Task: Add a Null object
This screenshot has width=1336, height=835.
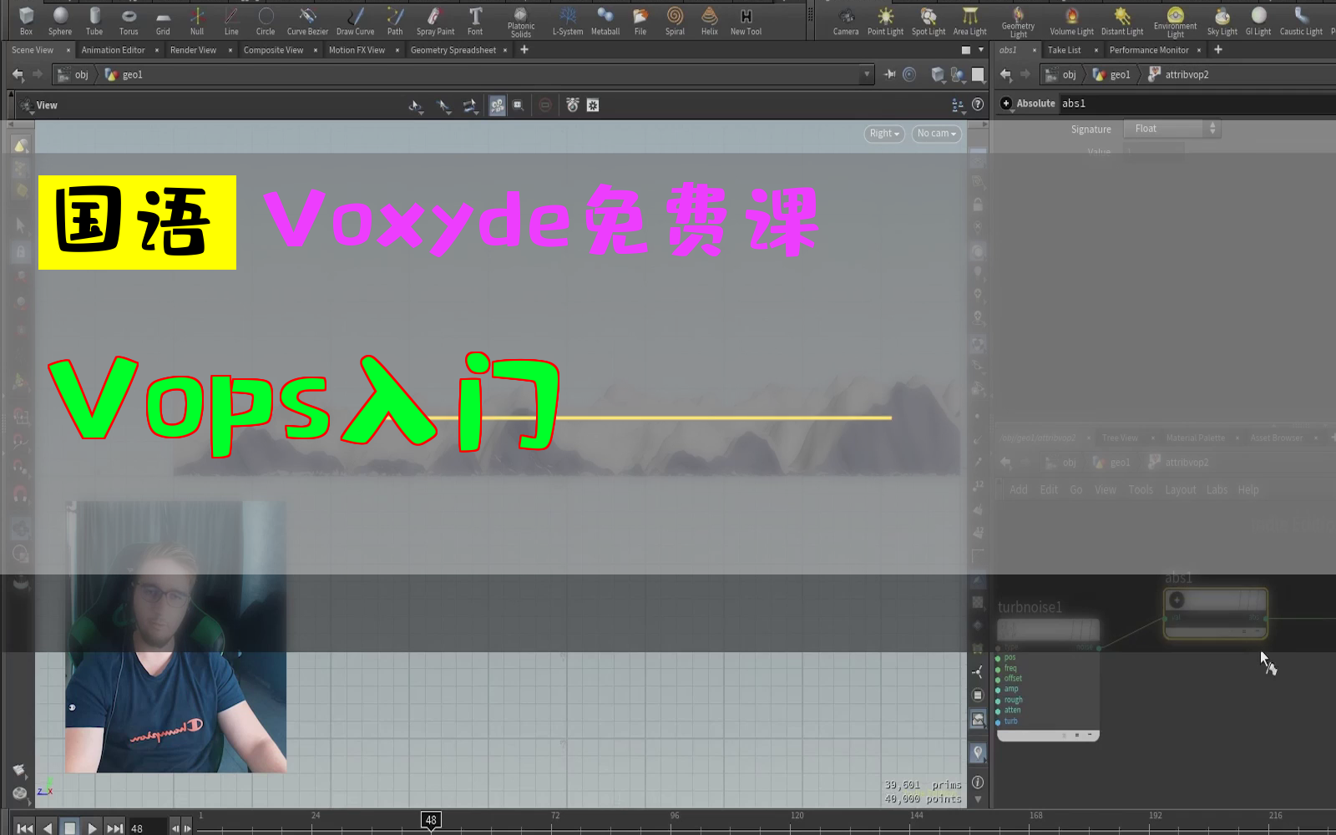Action: tap(197, 21)
